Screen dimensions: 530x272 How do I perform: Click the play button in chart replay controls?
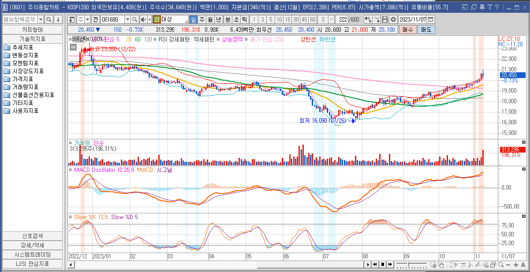point(368,265)
